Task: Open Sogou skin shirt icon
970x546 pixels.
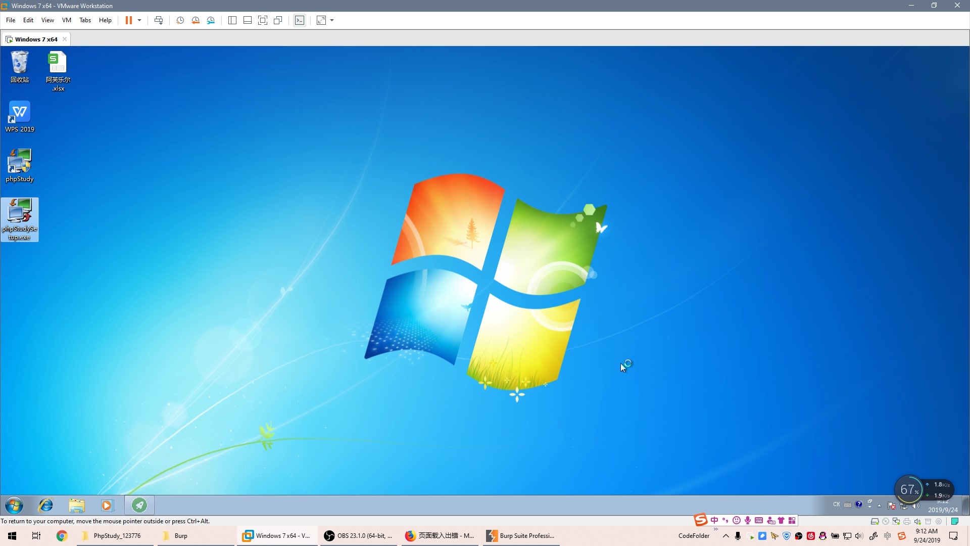Action: pos(781,520)
